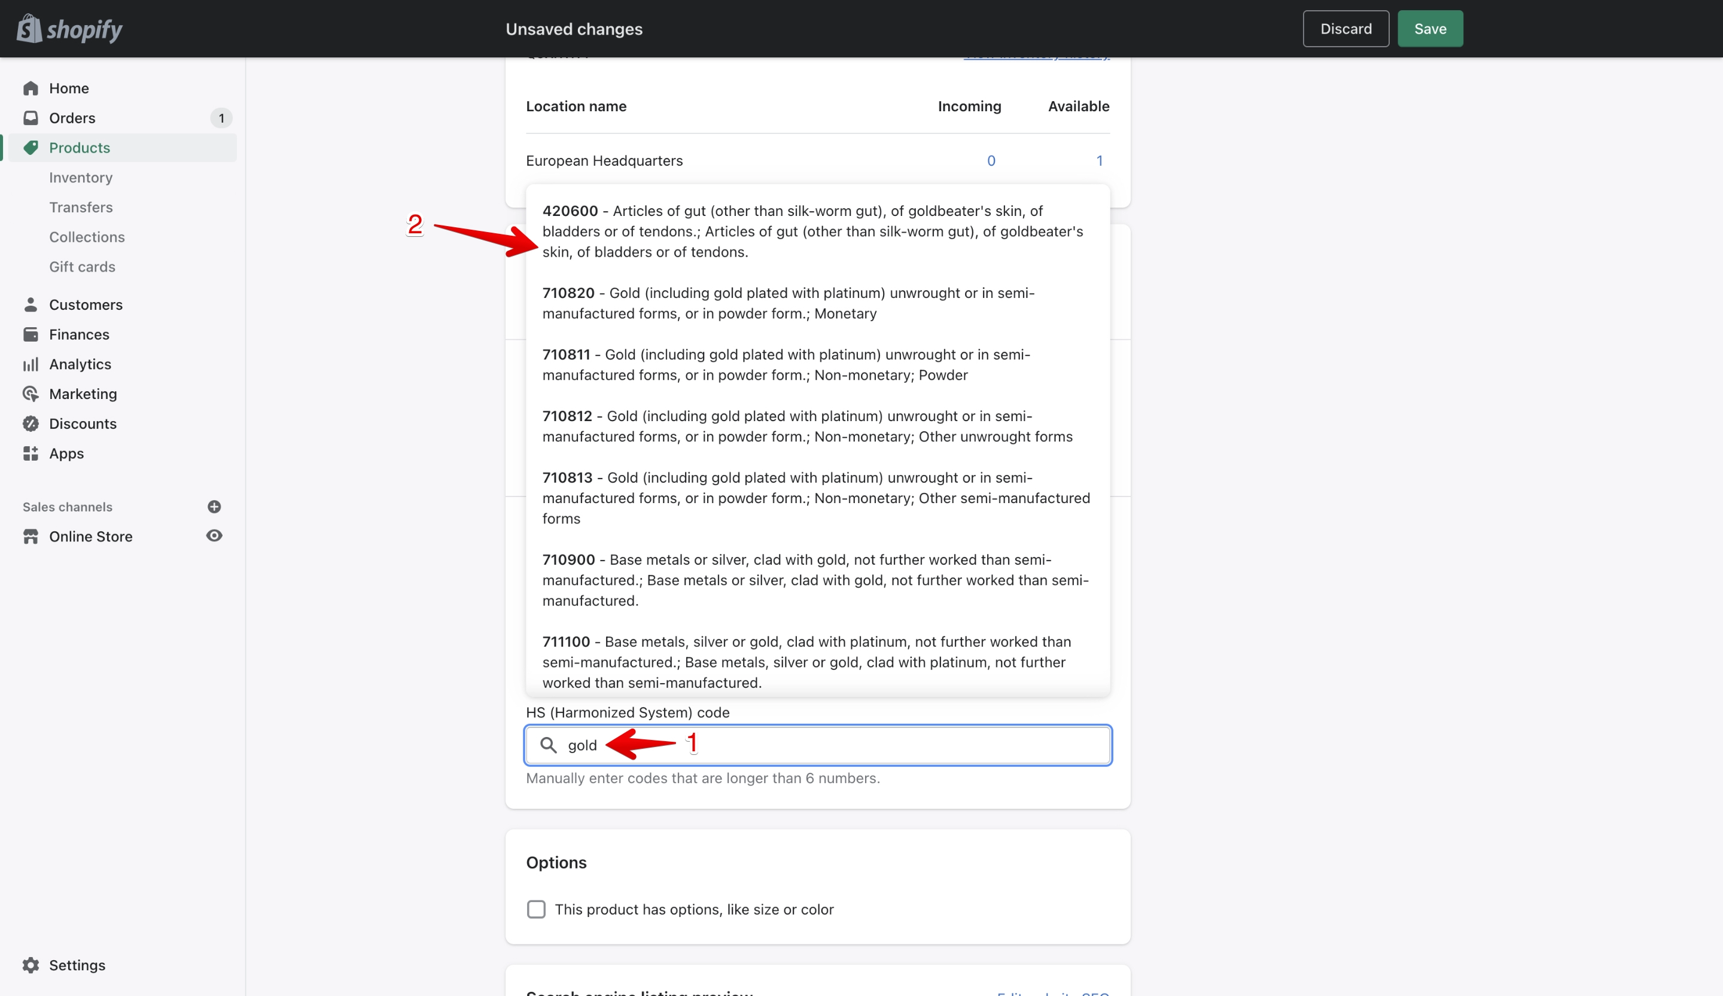Click the 'Unsaved changes' title text
The width and height of the screenshot is (1723, 996).
[x=574, y=29]
